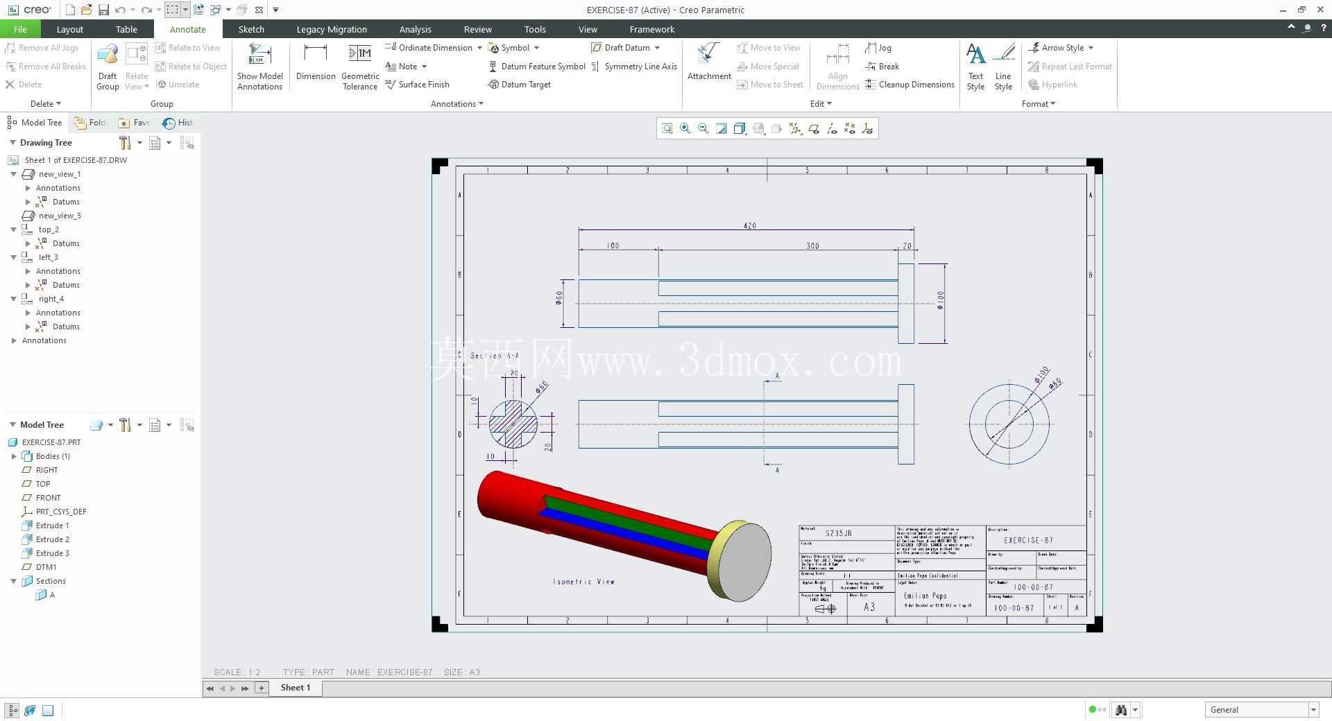Toggle axis display visibility

(832, 128)
